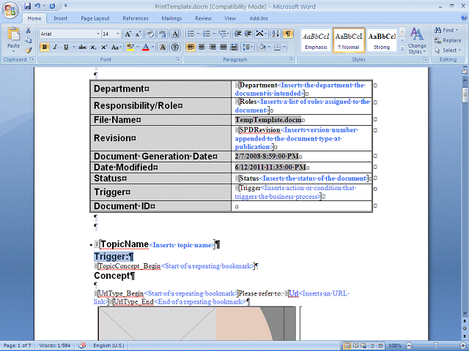Viewport: 469px width, 351px height.
Task: Expand the Styles gallery More arrow
Action: 402,49
